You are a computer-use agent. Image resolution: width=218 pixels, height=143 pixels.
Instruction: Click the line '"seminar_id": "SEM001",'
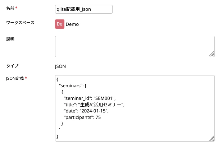[90, 98]
